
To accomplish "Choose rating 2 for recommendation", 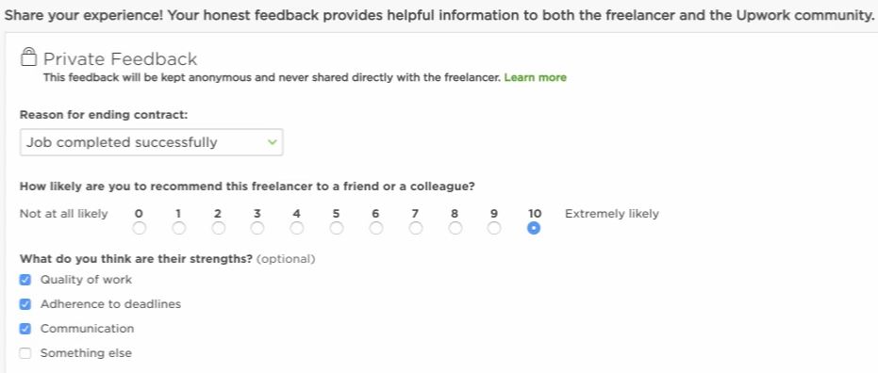I will click(219, 228).
